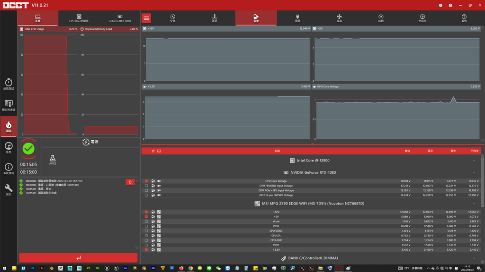Open the Windows Start menu

(x=5, y=268)
